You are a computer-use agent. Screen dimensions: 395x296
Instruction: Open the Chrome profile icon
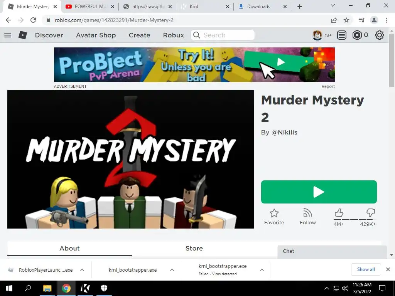374,20
